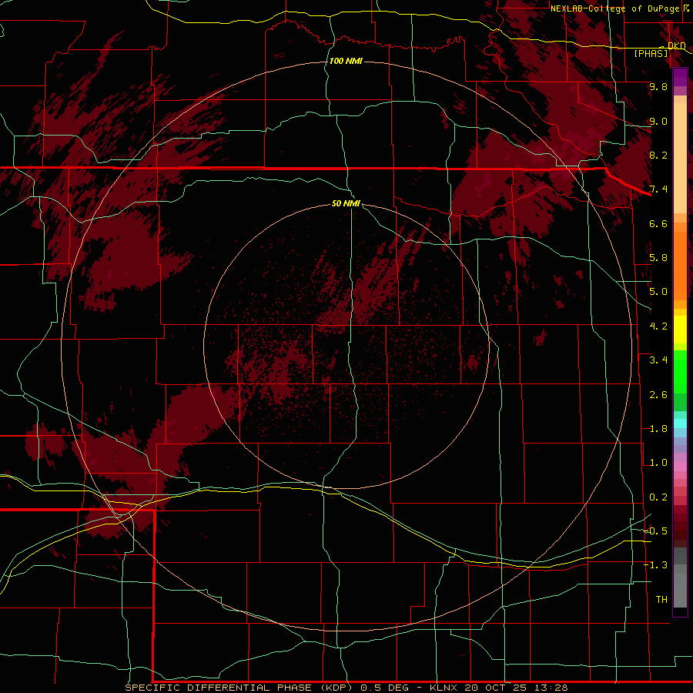
Task: Click the 13:28 time stamp
Action: pos(550,688)
